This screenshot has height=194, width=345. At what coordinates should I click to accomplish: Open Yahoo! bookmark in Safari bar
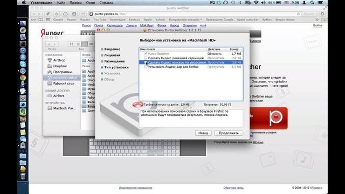(x=160, y=19)
